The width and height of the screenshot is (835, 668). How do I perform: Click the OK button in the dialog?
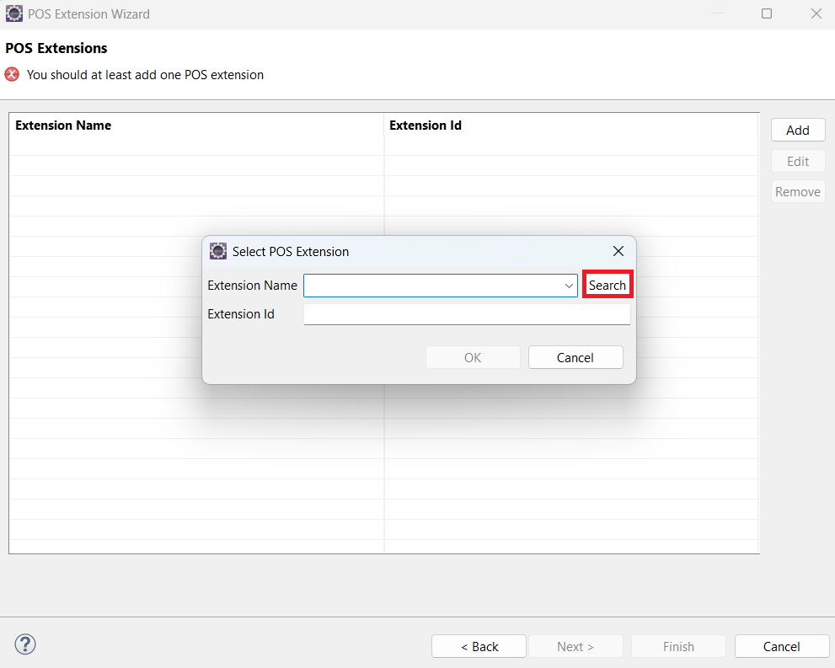(x=473, y=357)
